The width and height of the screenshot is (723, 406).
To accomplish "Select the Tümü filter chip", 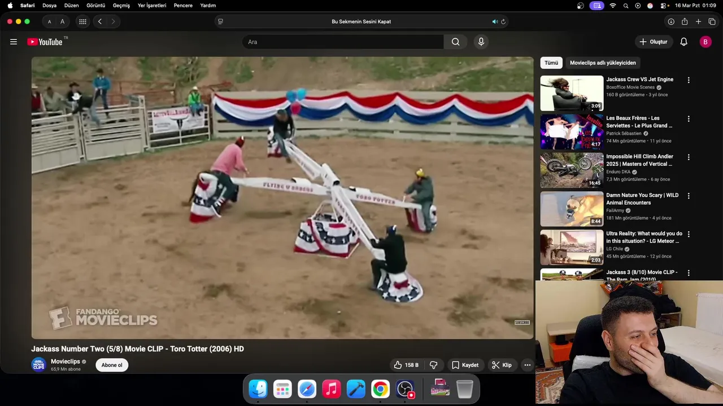I will pyautogui.click(x=551, y=63).
